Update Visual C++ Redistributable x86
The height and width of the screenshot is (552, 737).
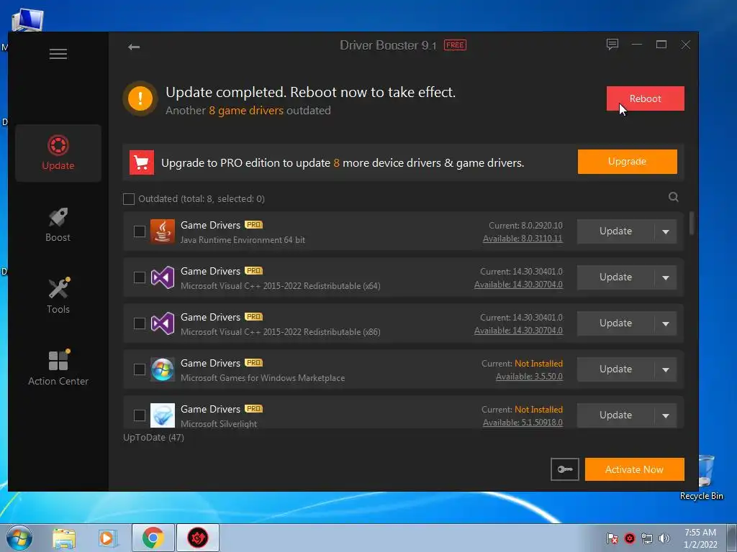point(616,323)
